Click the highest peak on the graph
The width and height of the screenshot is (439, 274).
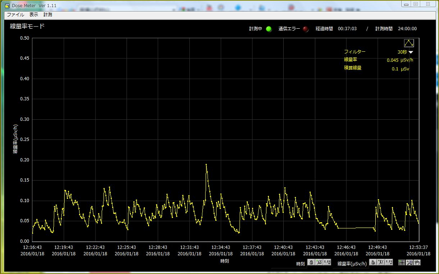point(207,165)
